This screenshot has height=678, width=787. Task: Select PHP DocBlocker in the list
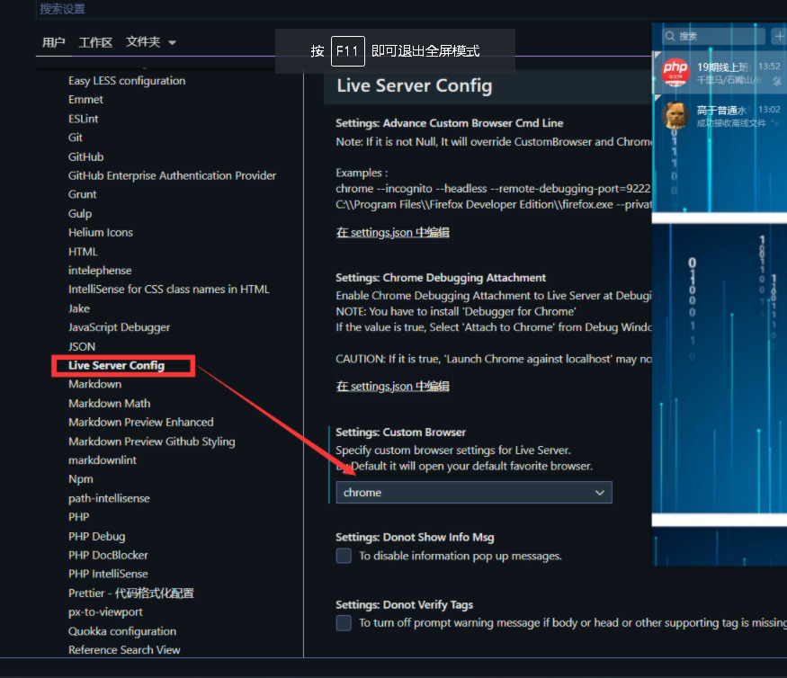tap(108, 555)
